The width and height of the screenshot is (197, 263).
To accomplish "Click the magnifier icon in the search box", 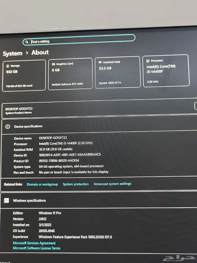I will (x=27, y=42).
